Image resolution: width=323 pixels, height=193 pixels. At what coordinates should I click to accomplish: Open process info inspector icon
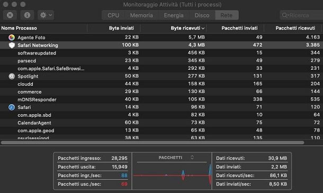27,15
